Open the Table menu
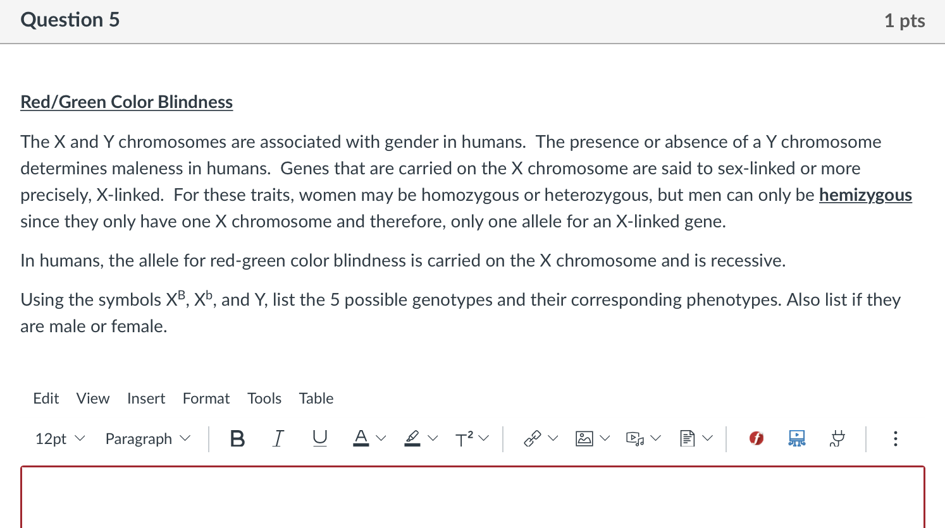This screenshot has height=528, width=945. (x=316, y=399)
